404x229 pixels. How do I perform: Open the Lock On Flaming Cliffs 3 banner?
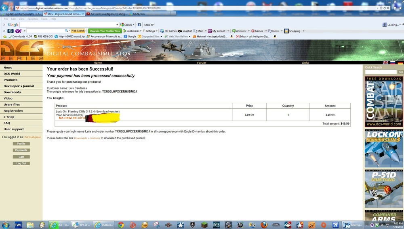[384, 148]
